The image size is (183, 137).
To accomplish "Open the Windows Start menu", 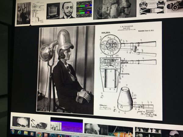I will pyautogui.click(x=13, y=132).
